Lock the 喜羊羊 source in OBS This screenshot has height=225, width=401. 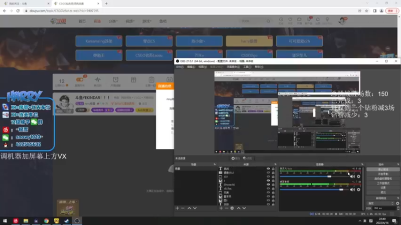273,196
